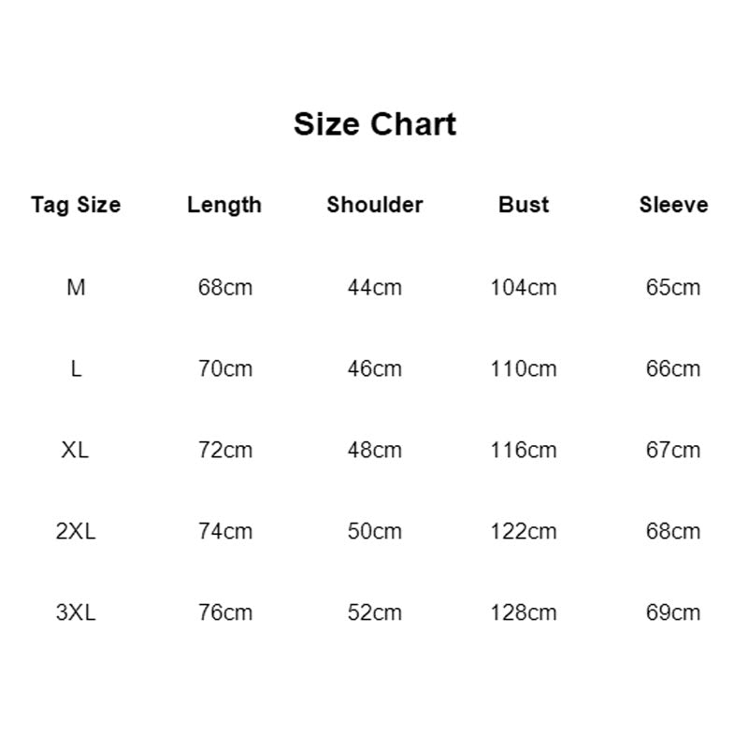The width and height of the screenshot is (748, 748).
Task: Select the 116cm bust value
Action: point(524,450)
